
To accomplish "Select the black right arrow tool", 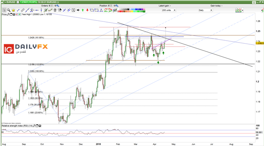I will point(78,10).
